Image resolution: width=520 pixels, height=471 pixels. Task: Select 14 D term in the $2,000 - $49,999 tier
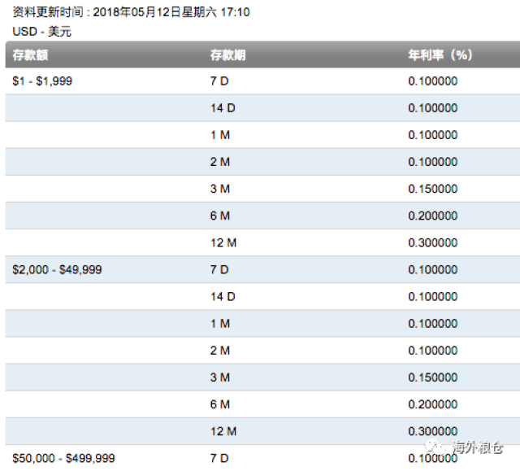pos(223,296)
